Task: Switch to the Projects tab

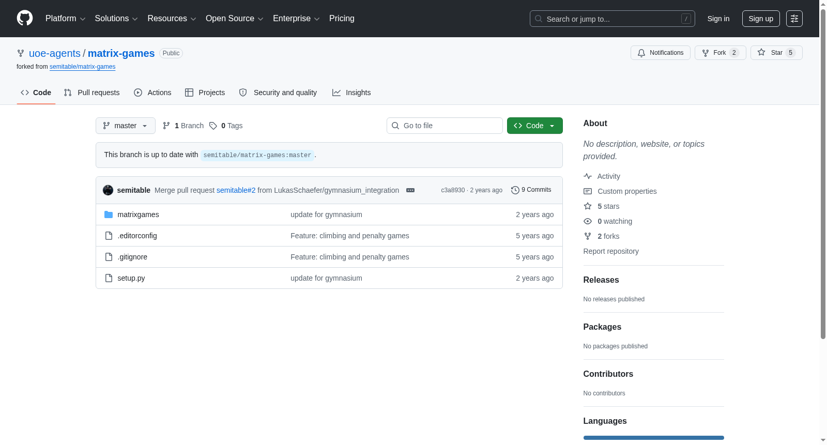Action: pos(205,93)
